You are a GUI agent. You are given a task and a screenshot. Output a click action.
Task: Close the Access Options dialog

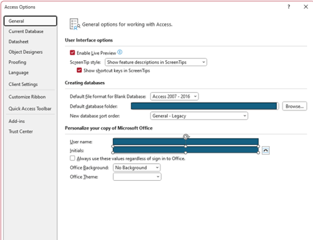(x=306, y=7)
